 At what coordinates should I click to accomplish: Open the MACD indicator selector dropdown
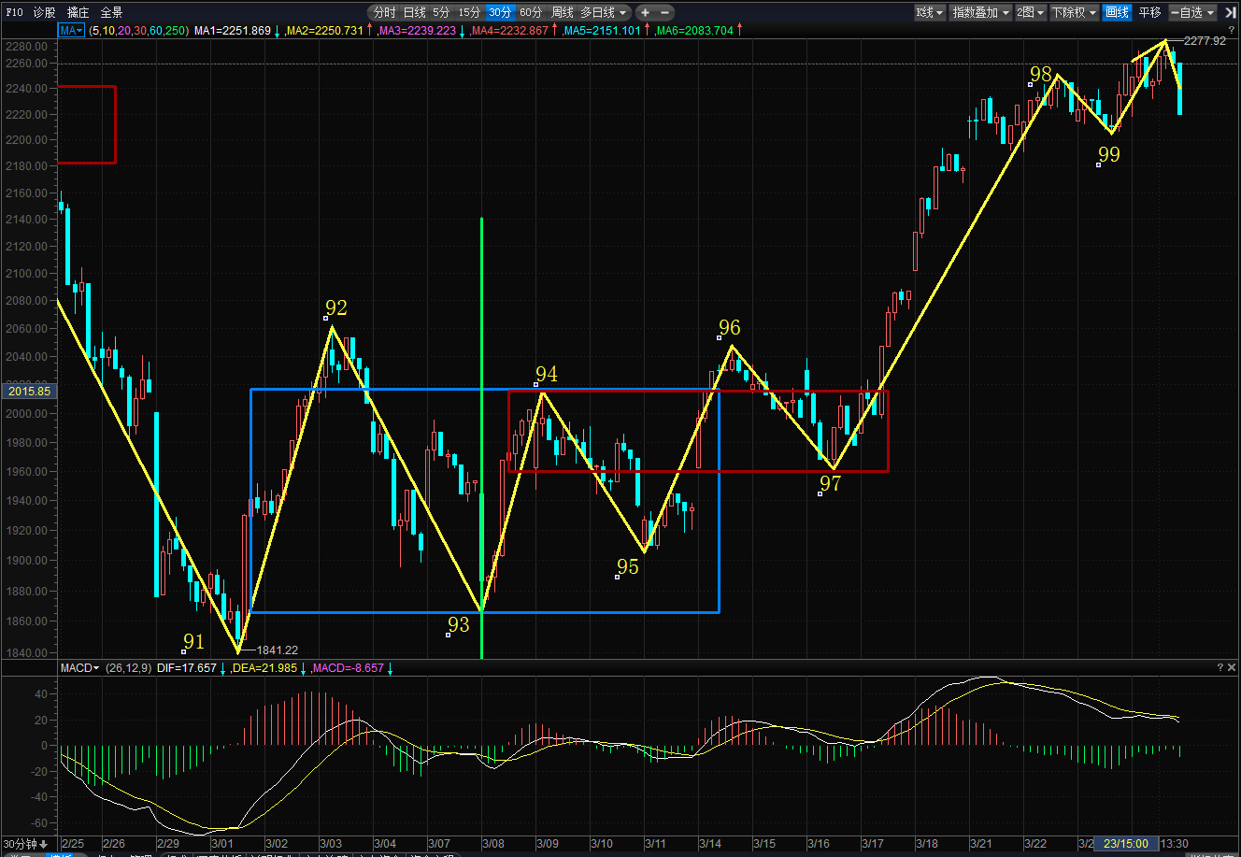[80, 668]
